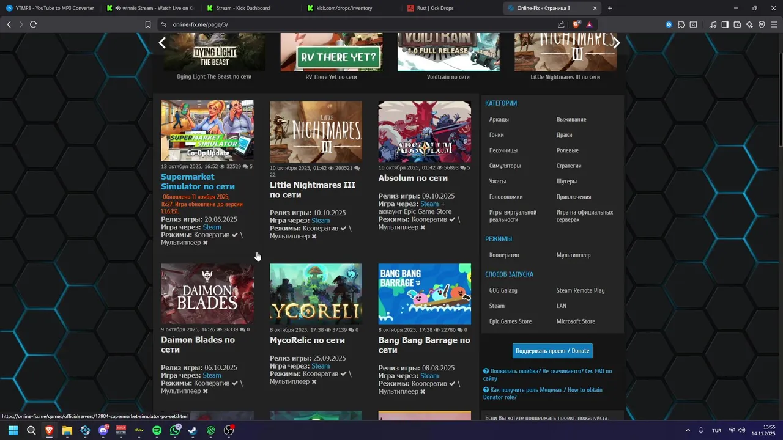Click the Absolum cover thumbnail
Viewport: 783px width, 440px height.
425,132
